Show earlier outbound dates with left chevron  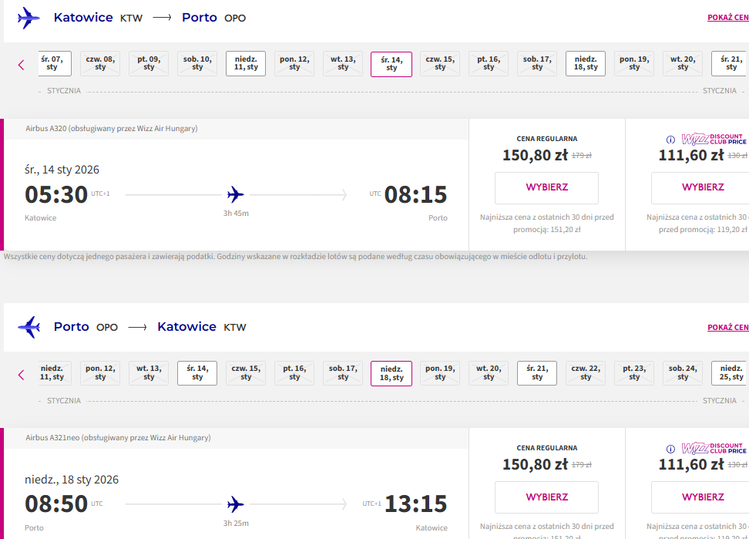click(x=21, y=65)
